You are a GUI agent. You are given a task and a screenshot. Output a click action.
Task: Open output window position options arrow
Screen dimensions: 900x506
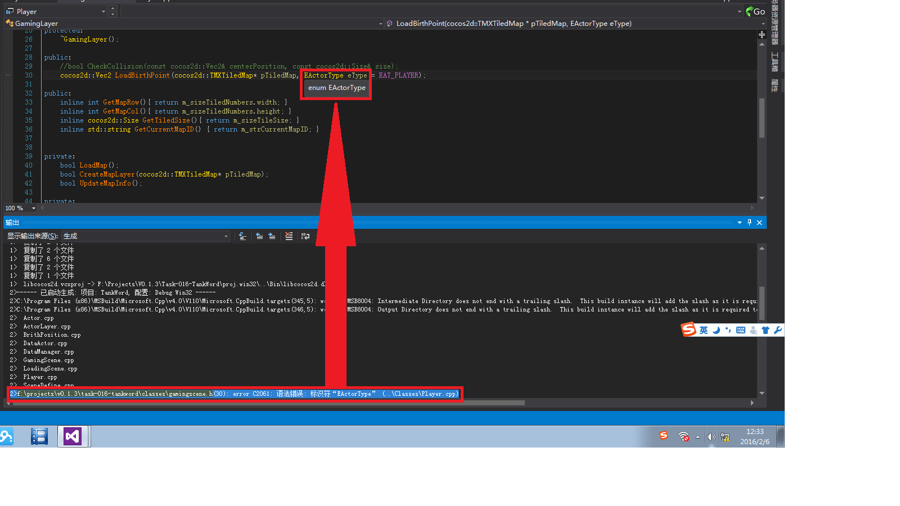[740, 223]
